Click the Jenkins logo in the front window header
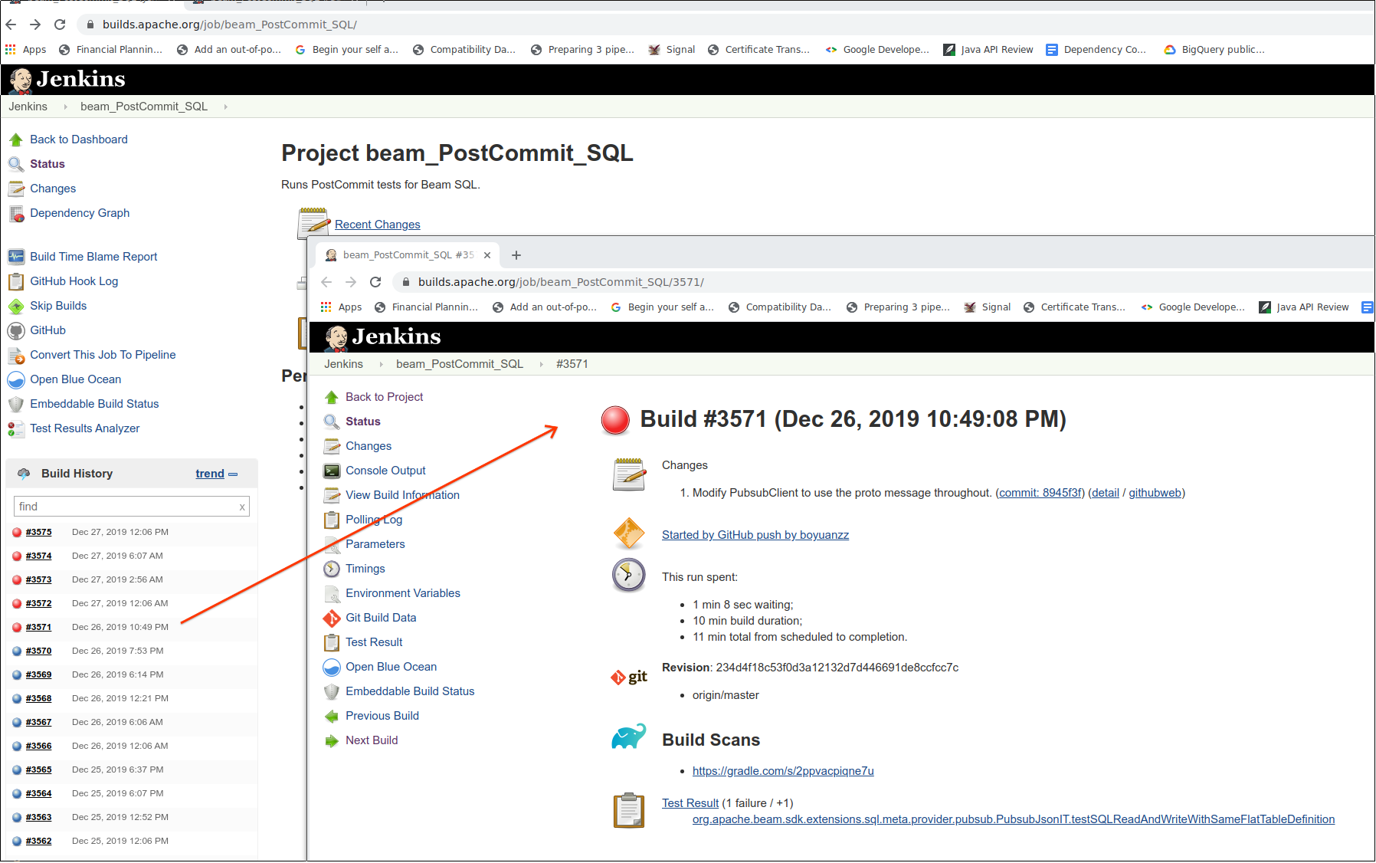This screenshot has width=1376, height=863. coord(382,337)
